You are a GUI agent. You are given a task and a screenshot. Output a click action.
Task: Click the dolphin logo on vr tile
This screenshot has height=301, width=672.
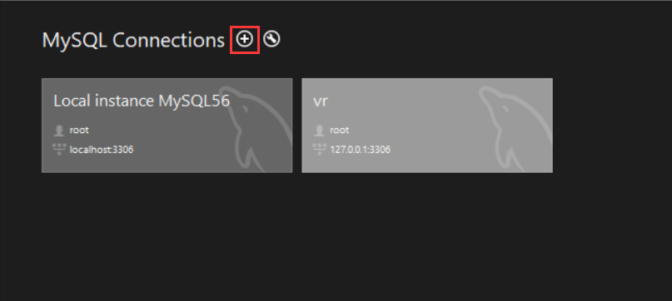(516, 128)
